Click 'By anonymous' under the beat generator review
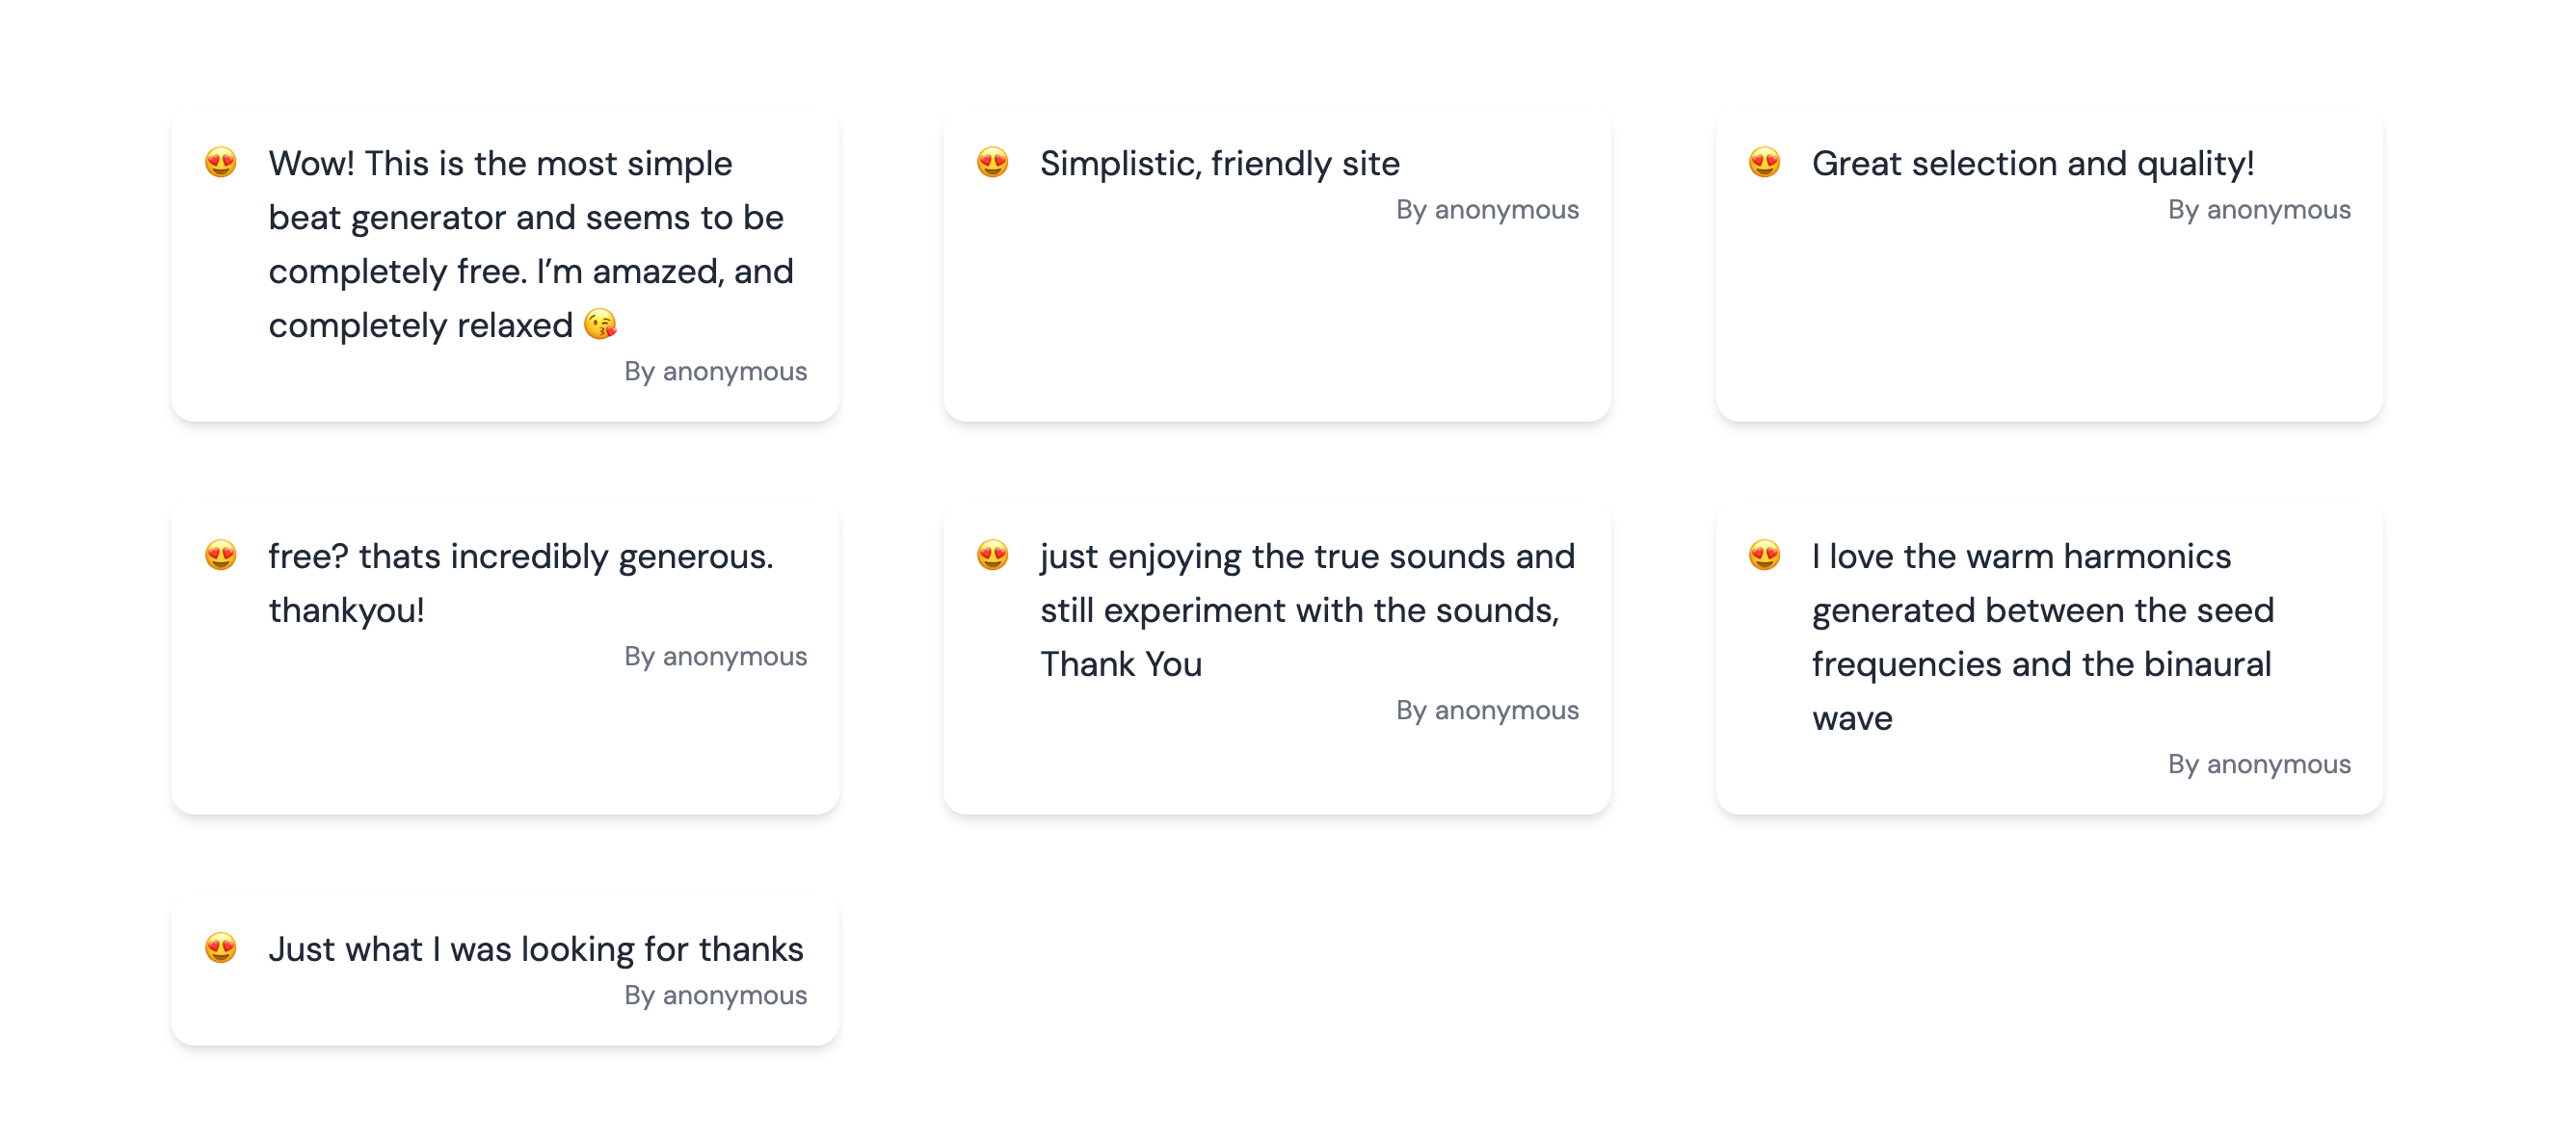This screenshot has width=2576, height=1140. point(715,372)
